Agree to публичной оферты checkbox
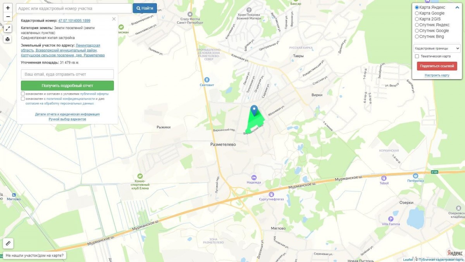465x262 pixels. point(23,94)
